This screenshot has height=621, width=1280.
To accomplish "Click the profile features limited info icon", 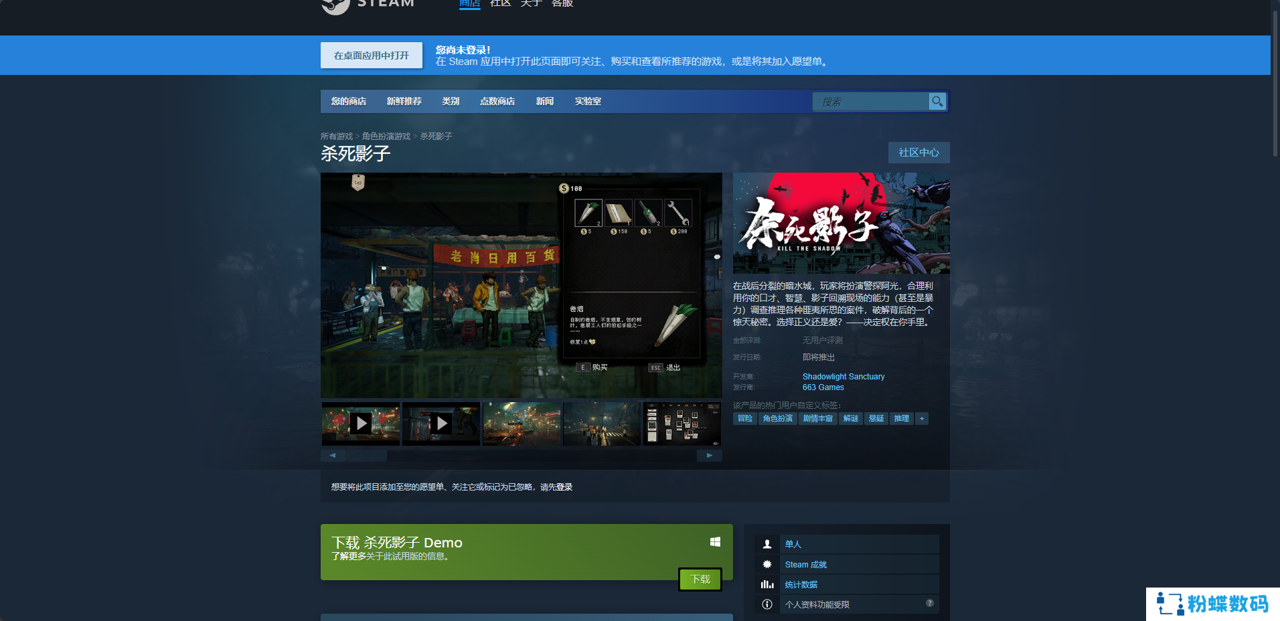I will click(x=767, y=604).
